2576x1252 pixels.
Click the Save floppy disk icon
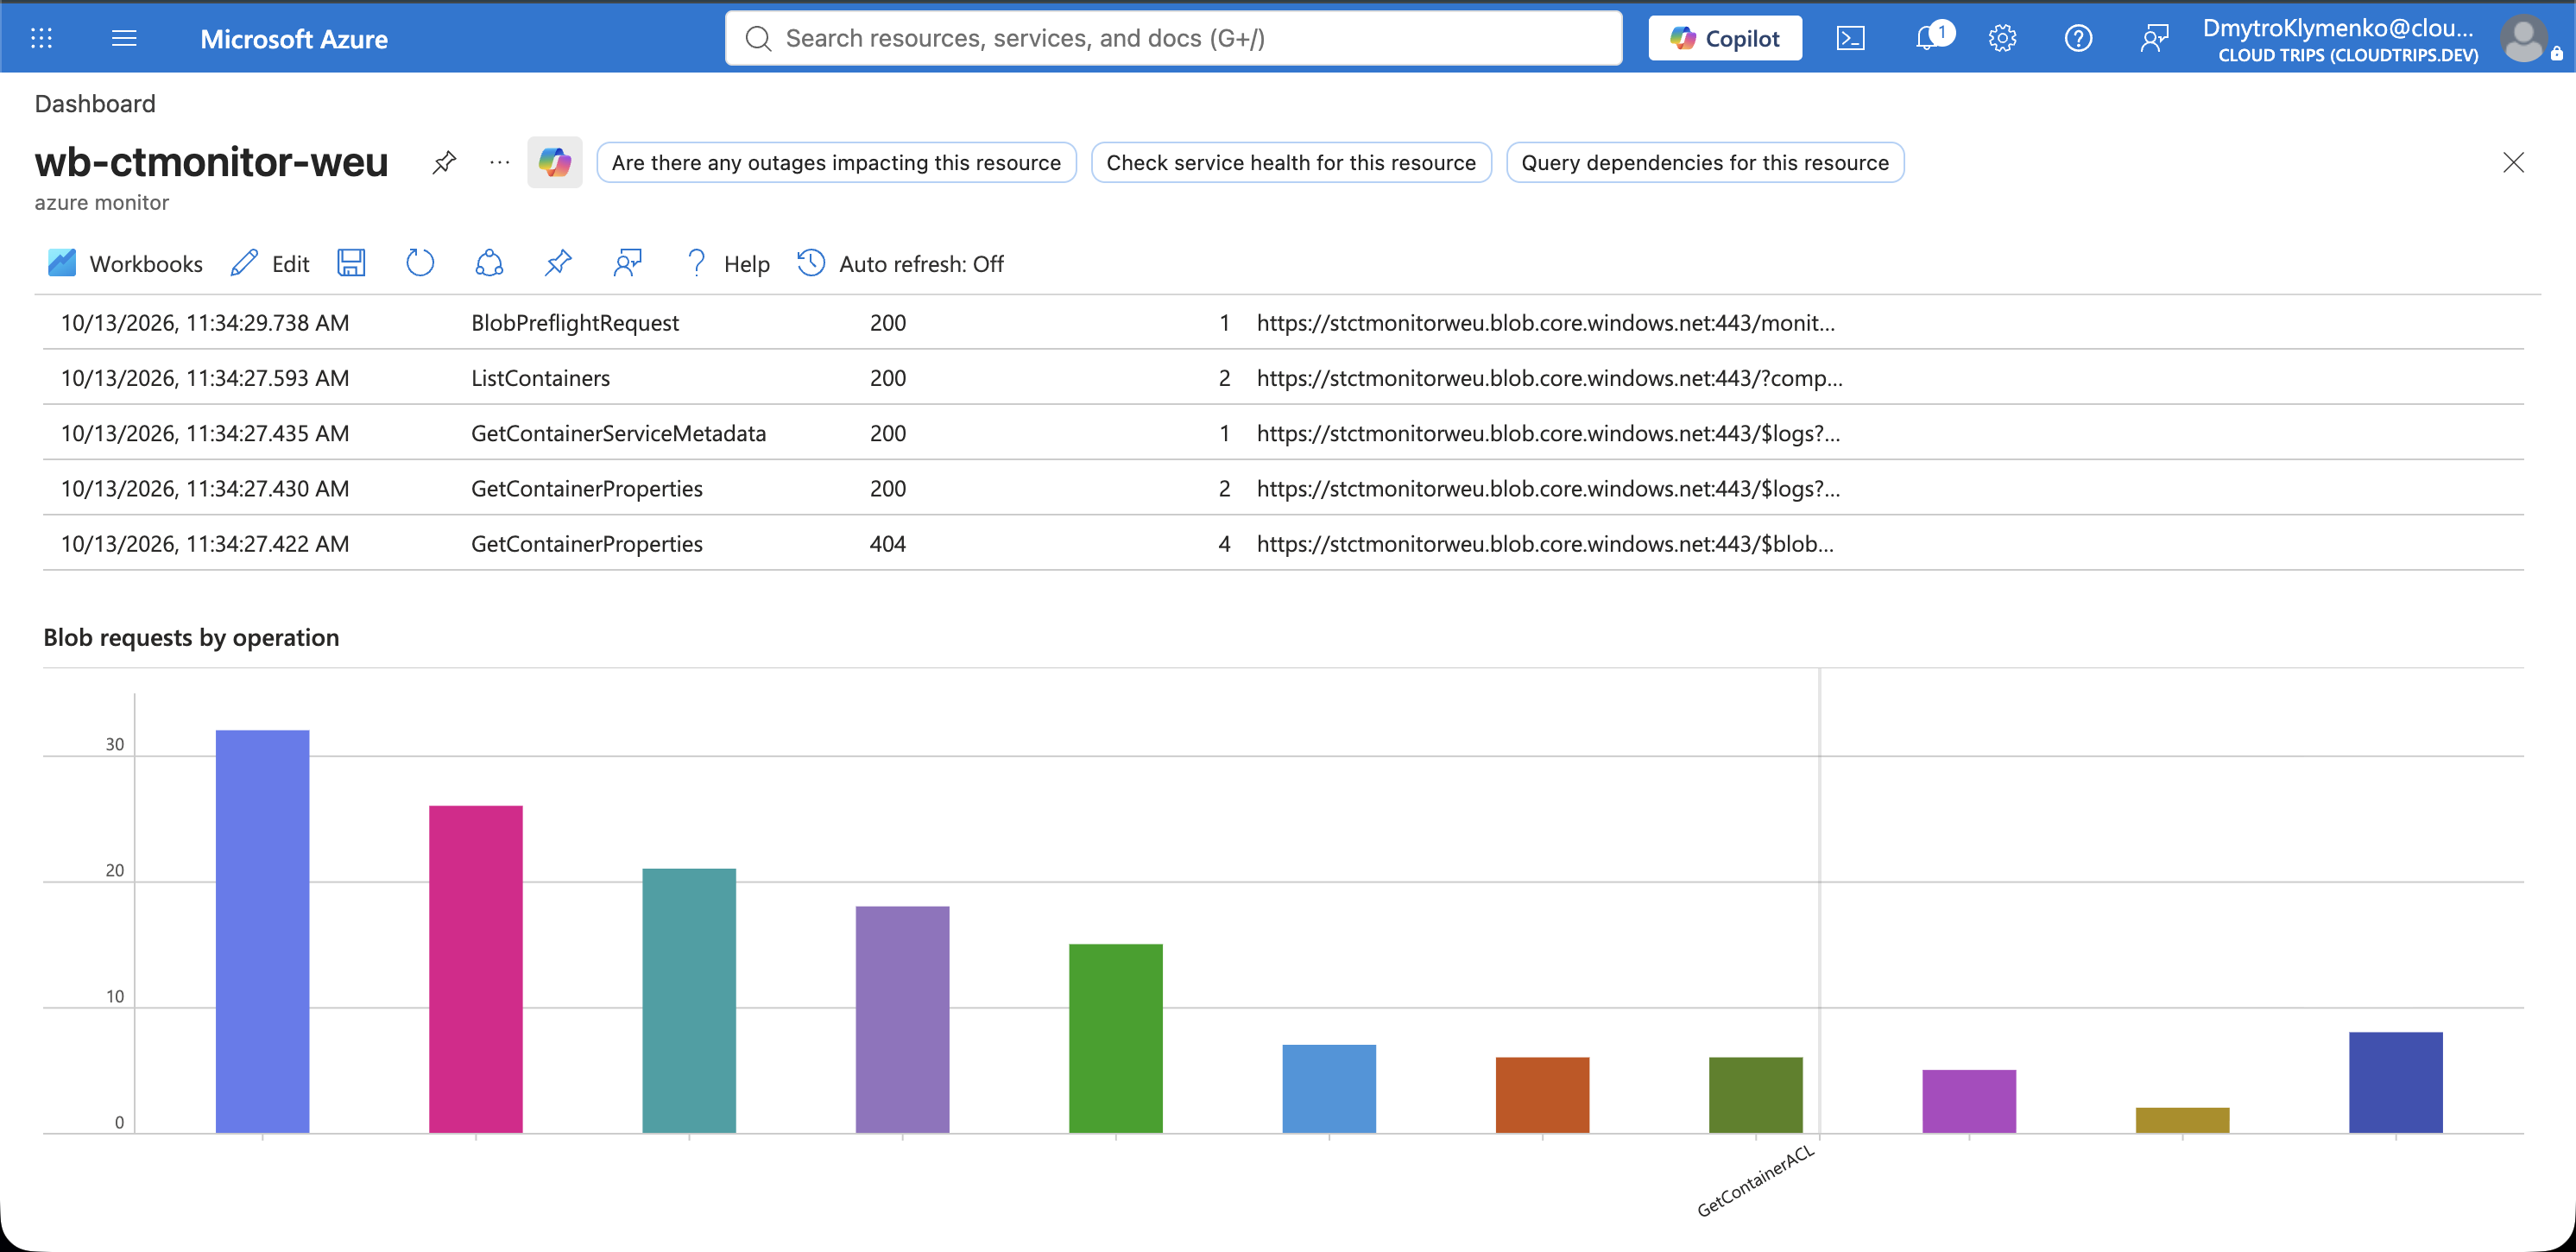click(x=351, y=263)
